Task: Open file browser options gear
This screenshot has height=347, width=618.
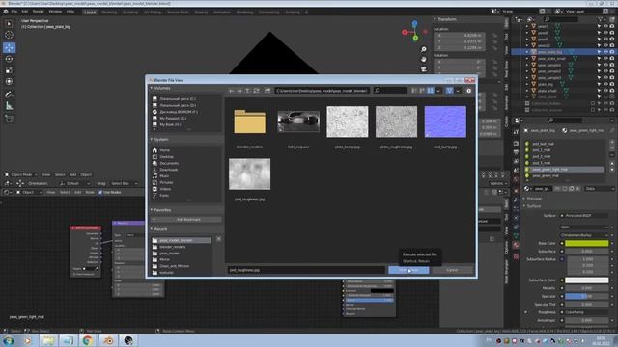Action: (468, 91)
